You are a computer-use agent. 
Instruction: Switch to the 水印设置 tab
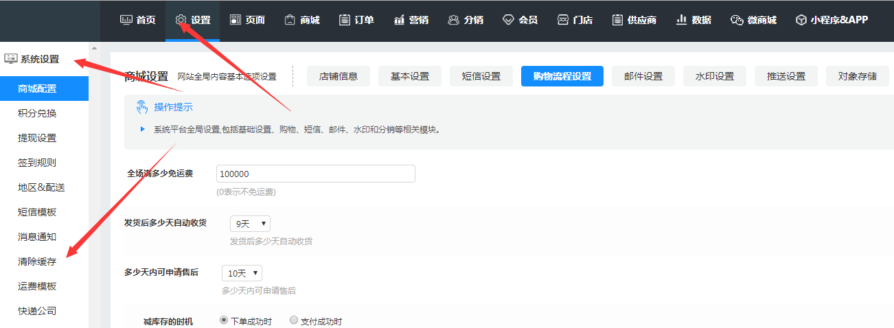point(714,76)
